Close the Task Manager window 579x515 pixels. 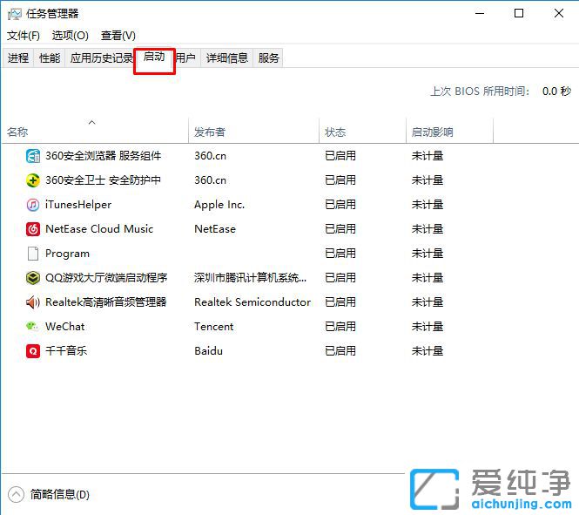(559, 14)
